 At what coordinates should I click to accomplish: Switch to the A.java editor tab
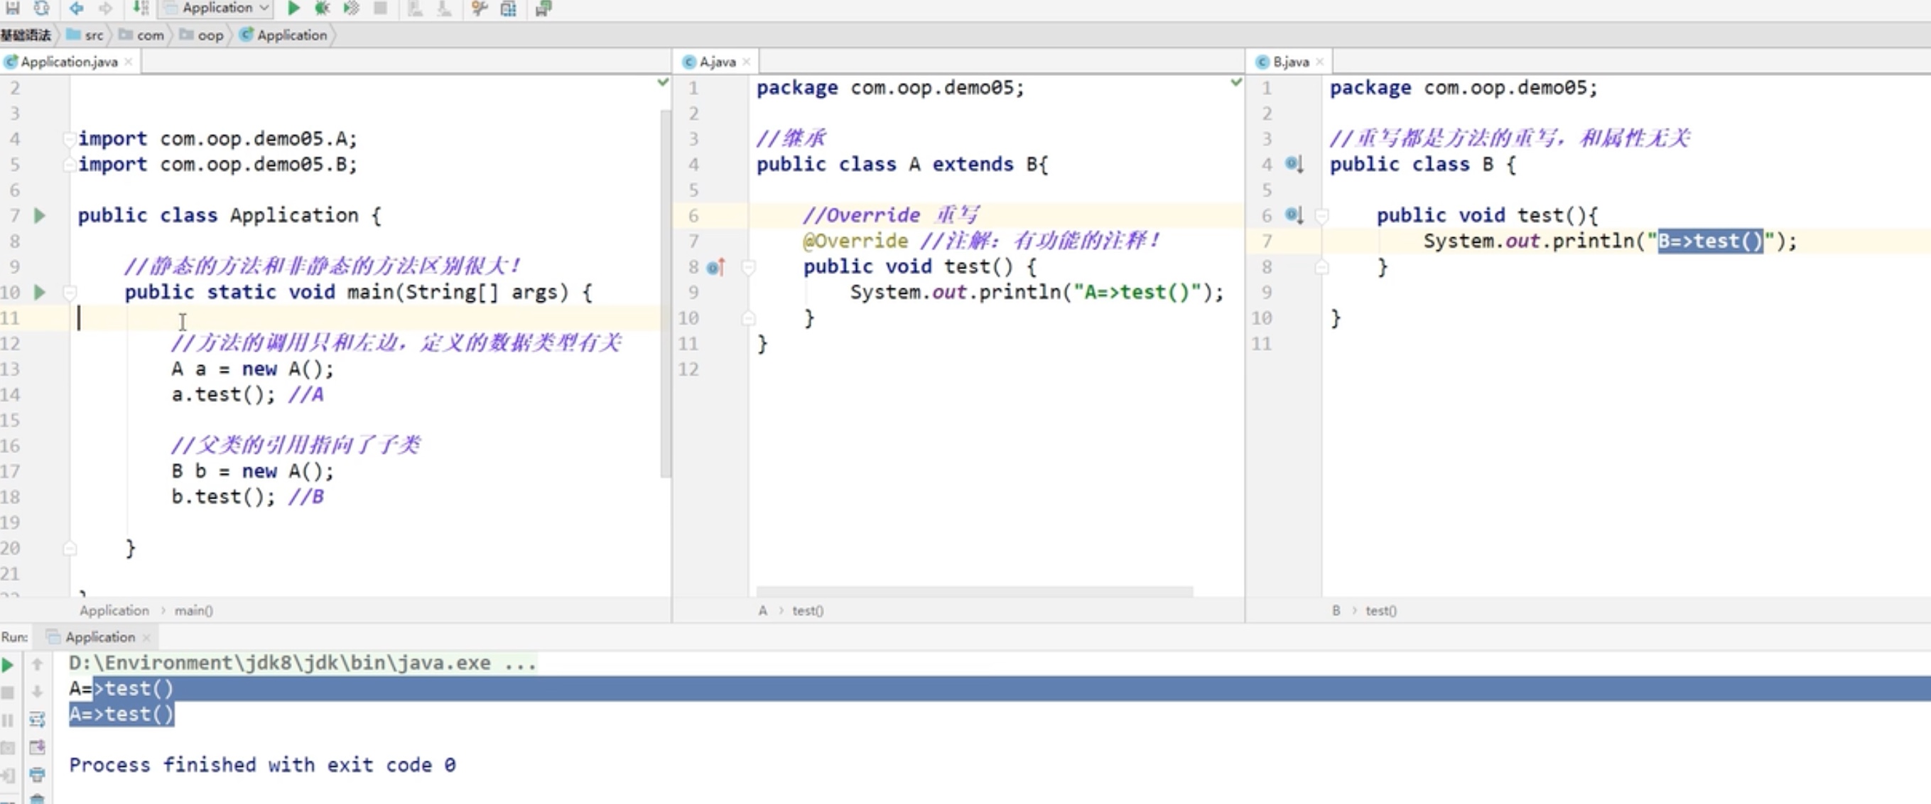[x=717, y=62]
